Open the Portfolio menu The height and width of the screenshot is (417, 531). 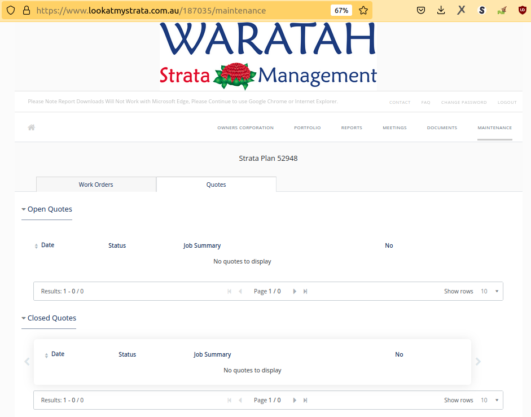tap(307, 128)
